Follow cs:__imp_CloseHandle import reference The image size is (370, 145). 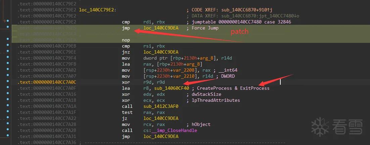170,130
